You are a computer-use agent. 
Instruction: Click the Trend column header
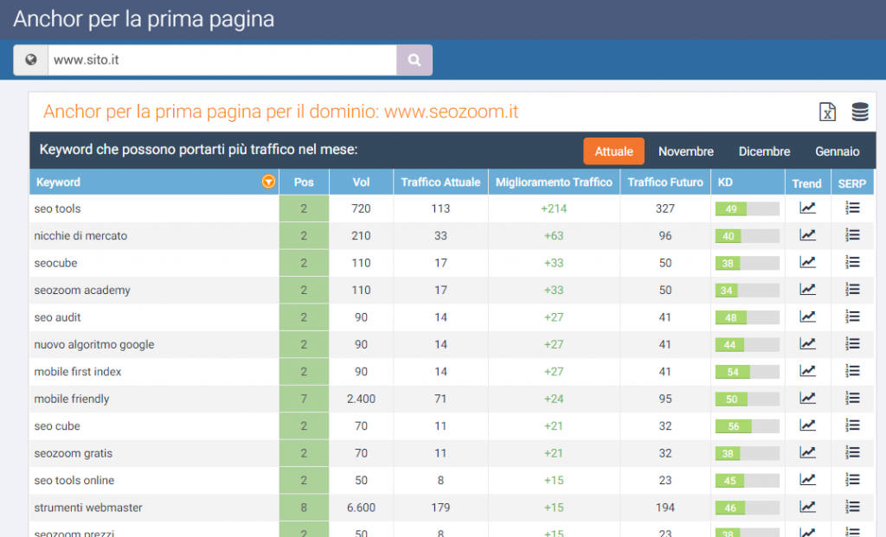[x=807, y=183]
